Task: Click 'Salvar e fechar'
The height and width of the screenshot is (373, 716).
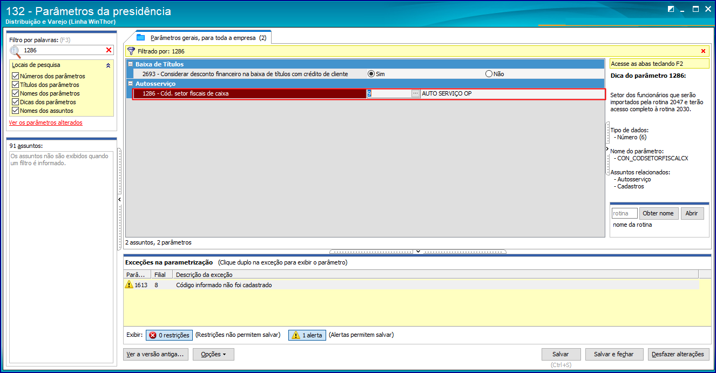Action: [x=613, y=354]
